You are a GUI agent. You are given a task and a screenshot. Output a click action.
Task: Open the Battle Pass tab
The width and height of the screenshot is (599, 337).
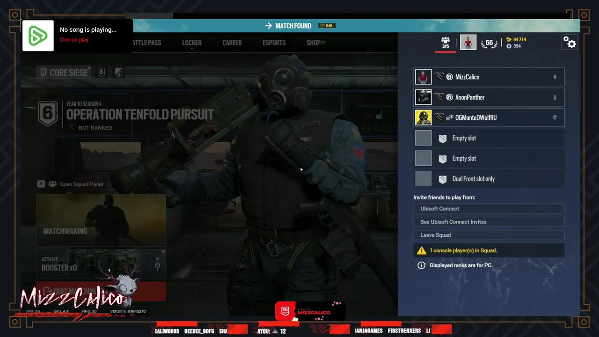coord(146,43)
